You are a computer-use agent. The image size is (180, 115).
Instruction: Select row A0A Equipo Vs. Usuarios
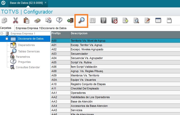click(x=116, y=80)
